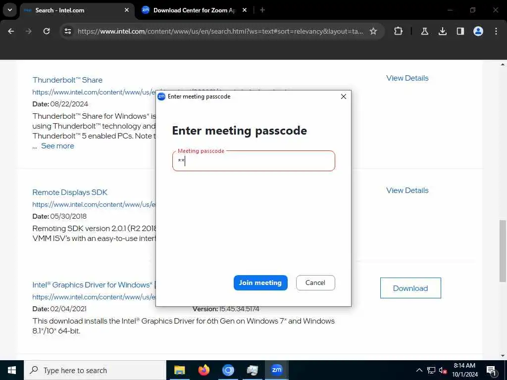This screenshot has height=380, width=507.
Task: Click the scrollbar down arrow
Action: [503, 356]
